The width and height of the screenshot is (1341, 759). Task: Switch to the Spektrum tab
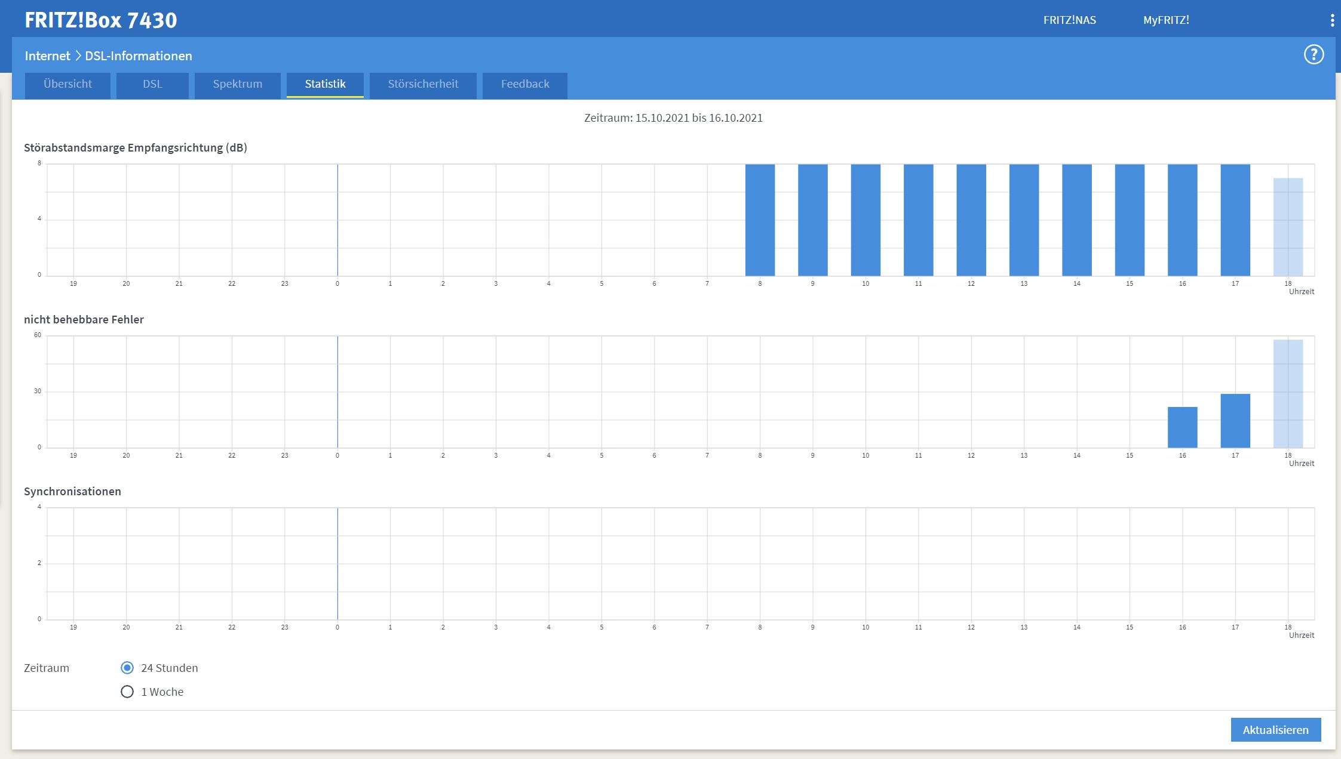click(x=237, y=84)
